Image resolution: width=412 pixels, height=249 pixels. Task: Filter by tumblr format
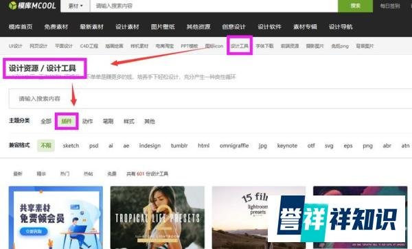pos(179,145)
